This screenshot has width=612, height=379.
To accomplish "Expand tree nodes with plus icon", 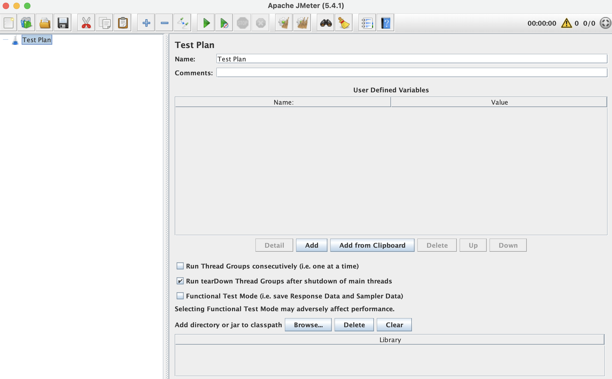I will [146, 23].
